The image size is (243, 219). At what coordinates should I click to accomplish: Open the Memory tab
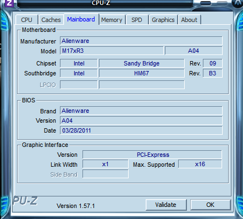pyautogui.click(x=112, y=20)
